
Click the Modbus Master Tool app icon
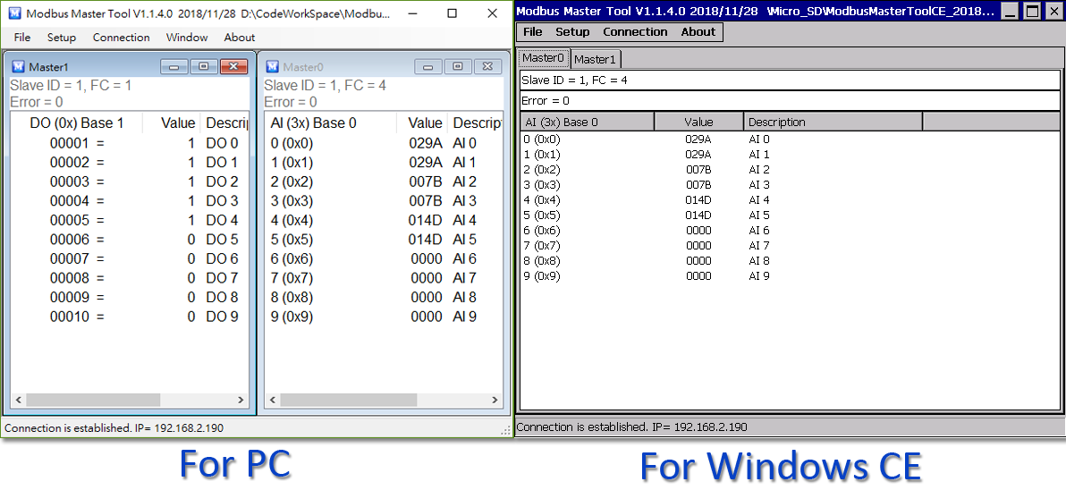[13, 13]
